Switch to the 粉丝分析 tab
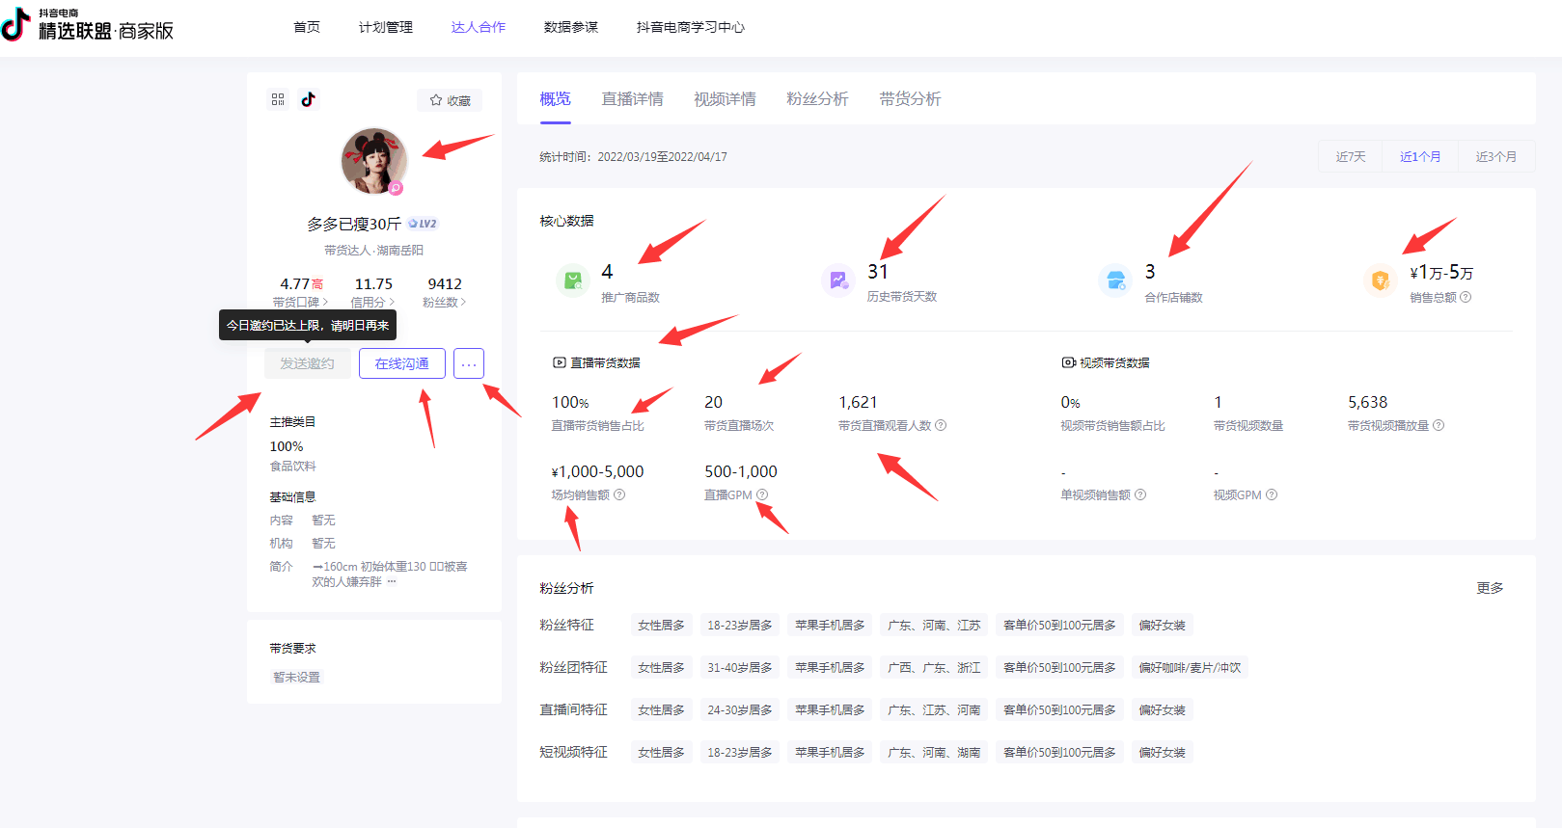Screen dimensions: 1562x828 [817, 98]
